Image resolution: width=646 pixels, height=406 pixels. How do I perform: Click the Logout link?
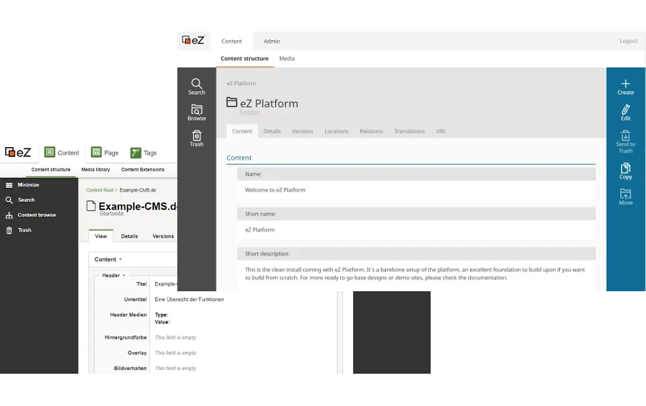[x=628, y=41]
